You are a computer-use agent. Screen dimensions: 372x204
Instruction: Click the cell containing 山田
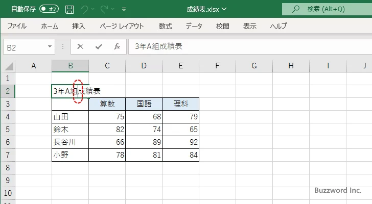click(x=70, y=117)
